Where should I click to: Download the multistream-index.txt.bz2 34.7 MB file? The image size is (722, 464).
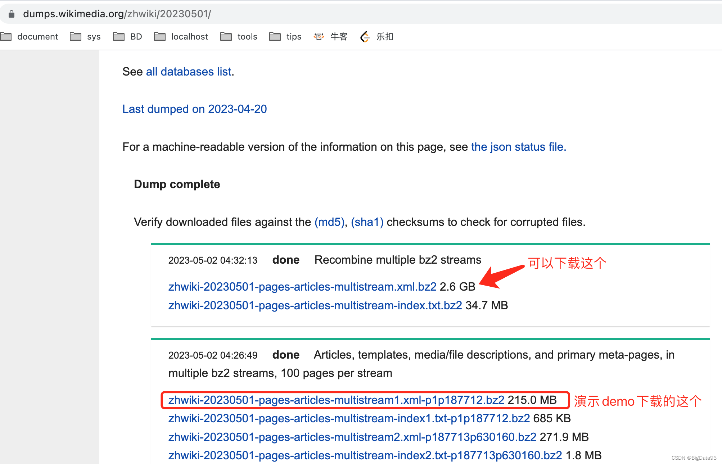coord(315,305)
